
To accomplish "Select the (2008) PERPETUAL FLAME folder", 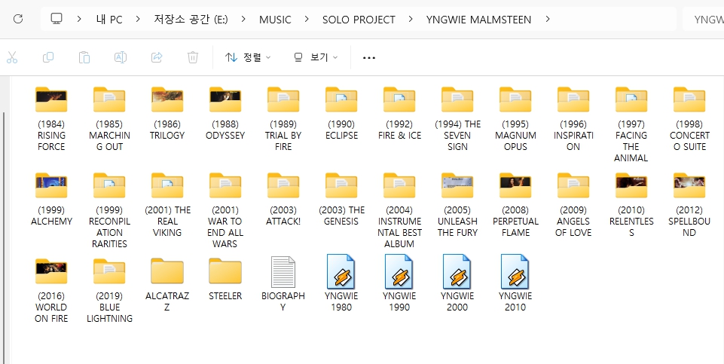I will pos(515,205).
